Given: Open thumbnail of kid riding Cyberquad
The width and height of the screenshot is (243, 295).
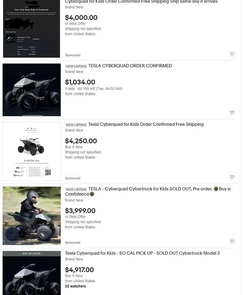Looking at the screenshot, I should (x=32, y=216).
